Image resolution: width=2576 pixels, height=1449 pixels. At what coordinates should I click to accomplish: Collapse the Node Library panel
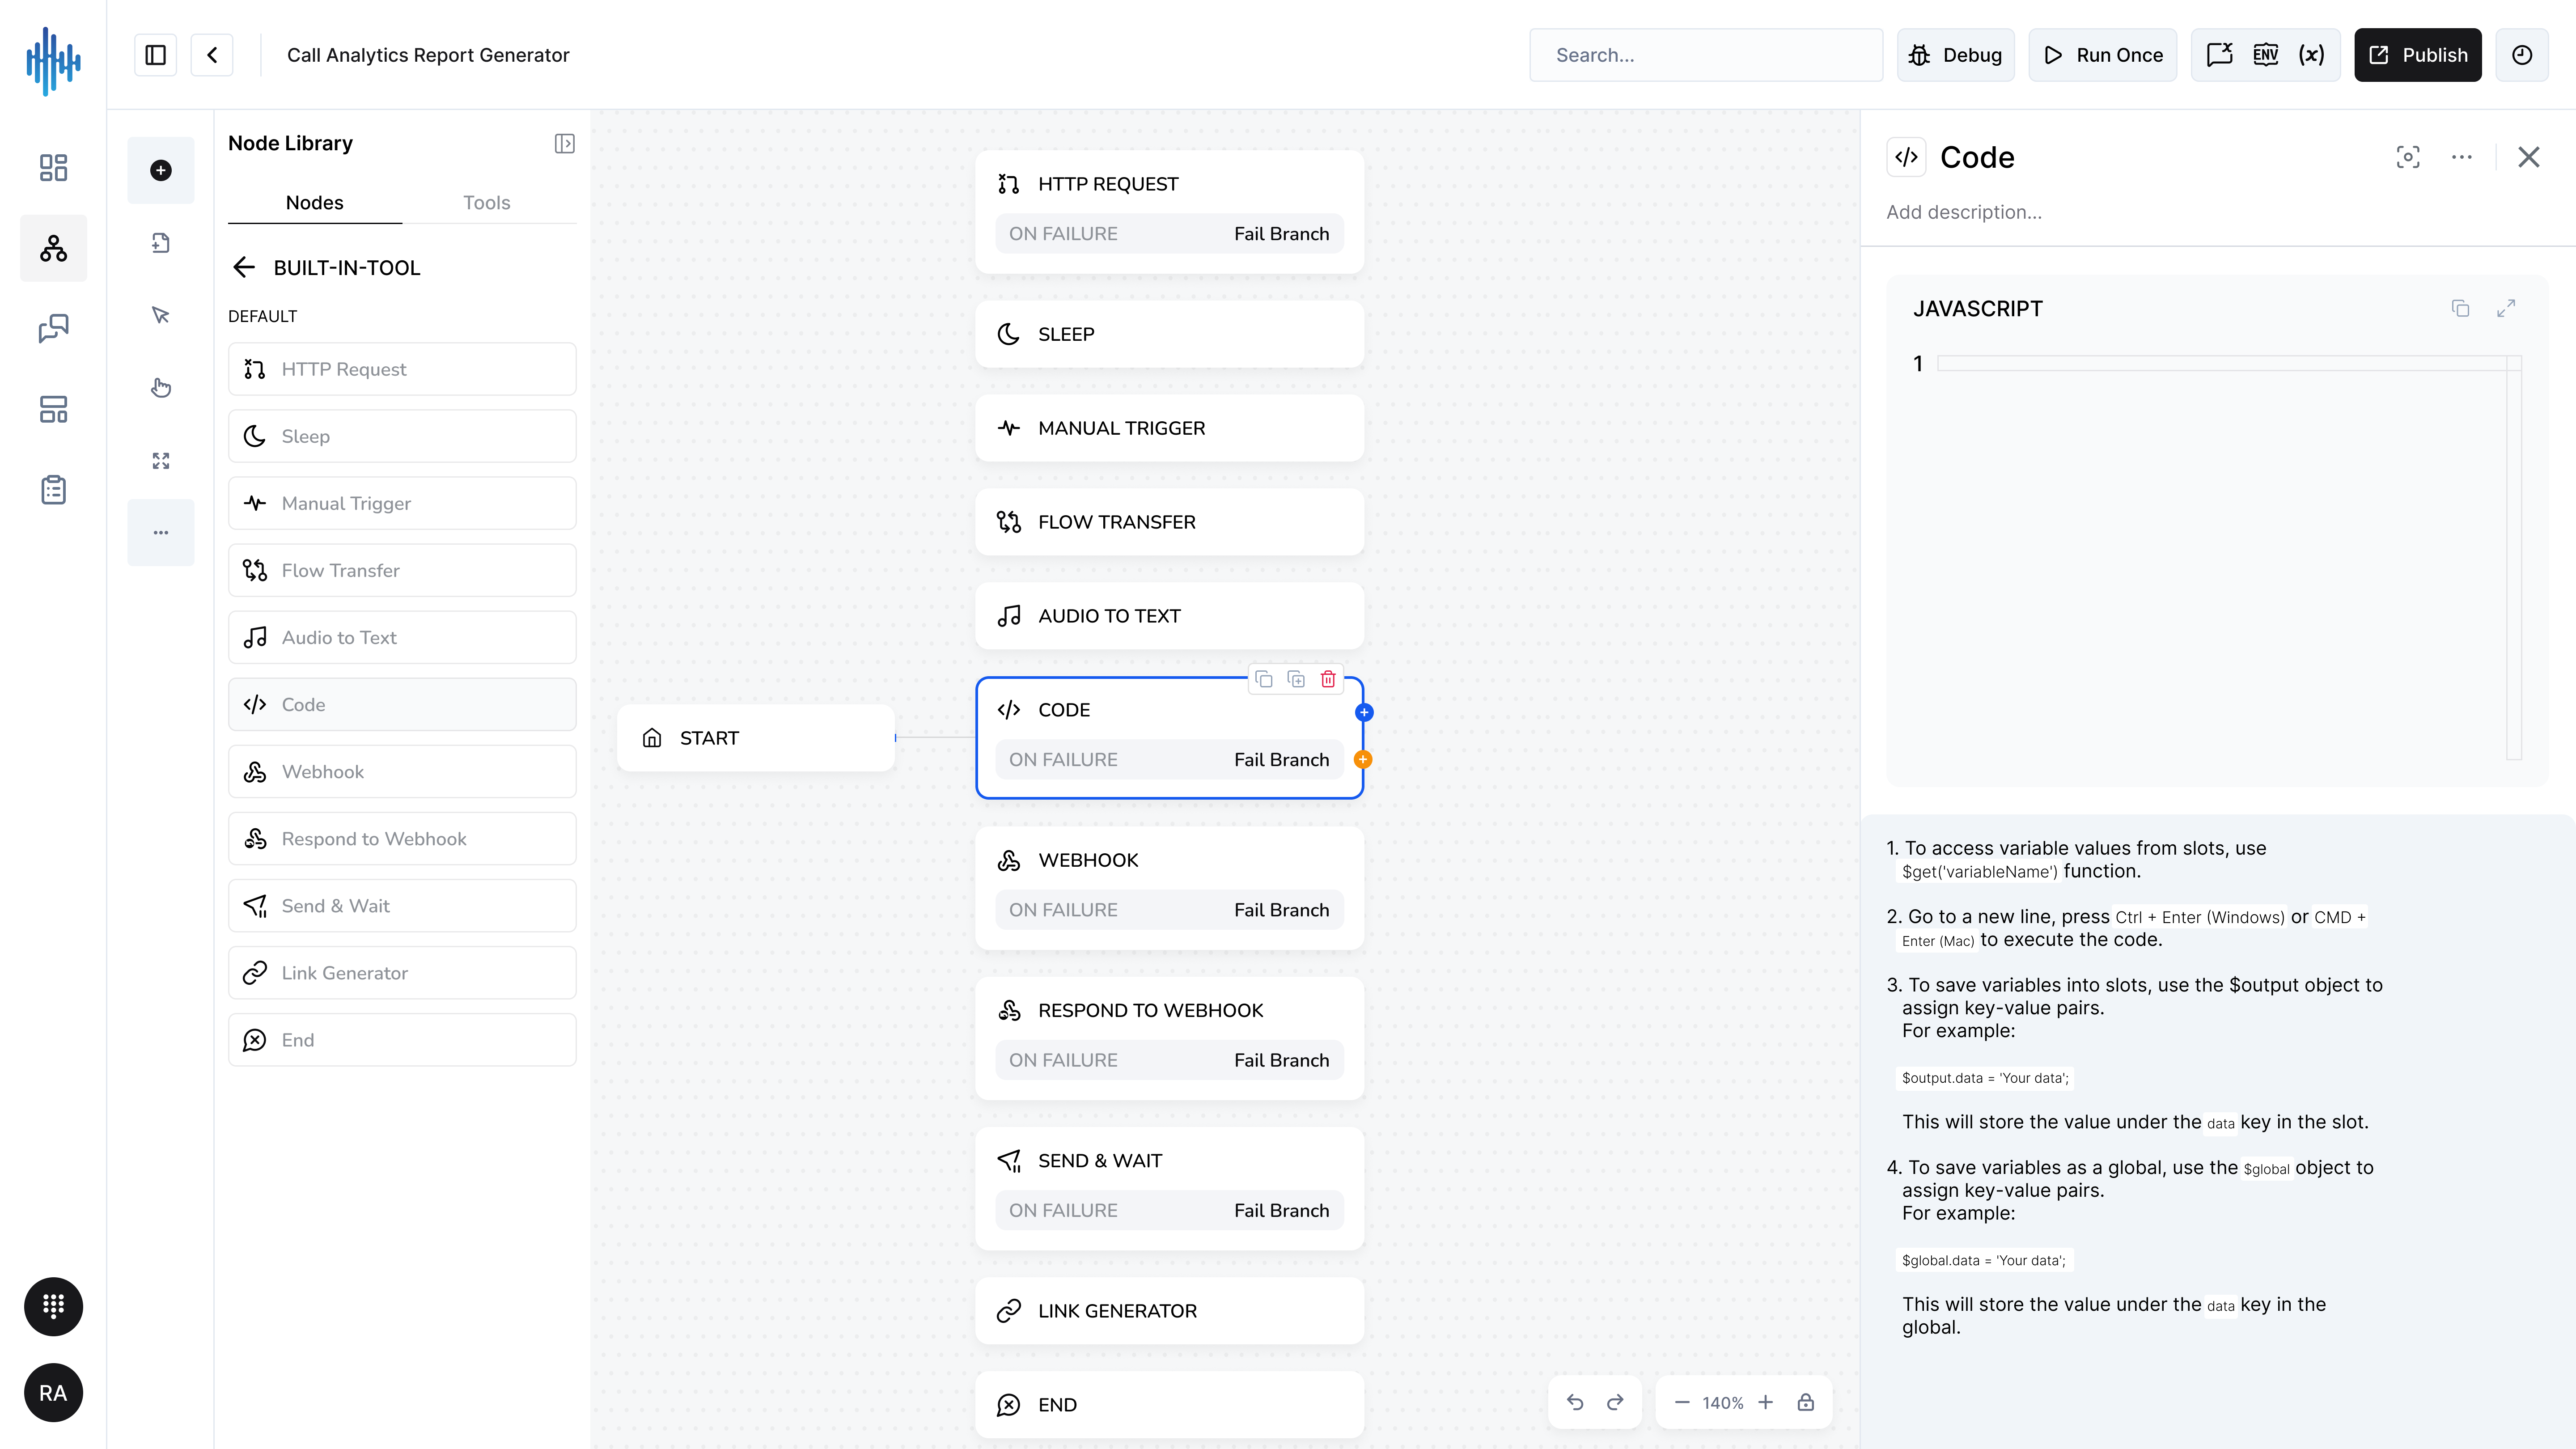(x=564, y=144)
